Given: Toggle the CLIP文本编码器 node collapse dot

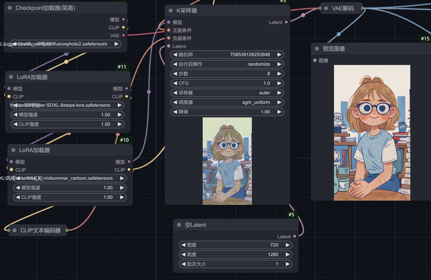Looking at the screenshot, I should (x=15, y=230).
